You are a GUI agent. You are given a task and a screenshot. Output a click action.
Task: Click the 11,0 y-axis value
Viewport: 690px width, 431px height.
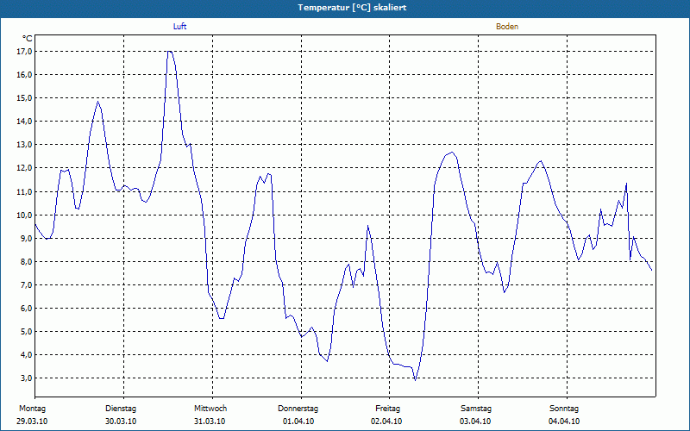[24, 191]
